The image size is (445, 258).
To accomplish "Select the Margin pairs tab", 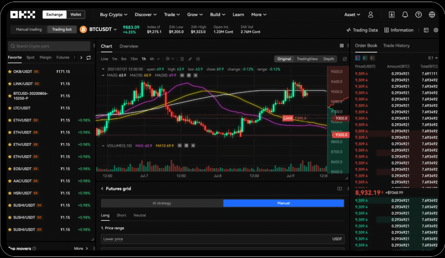I will click(x=45, y=58).
